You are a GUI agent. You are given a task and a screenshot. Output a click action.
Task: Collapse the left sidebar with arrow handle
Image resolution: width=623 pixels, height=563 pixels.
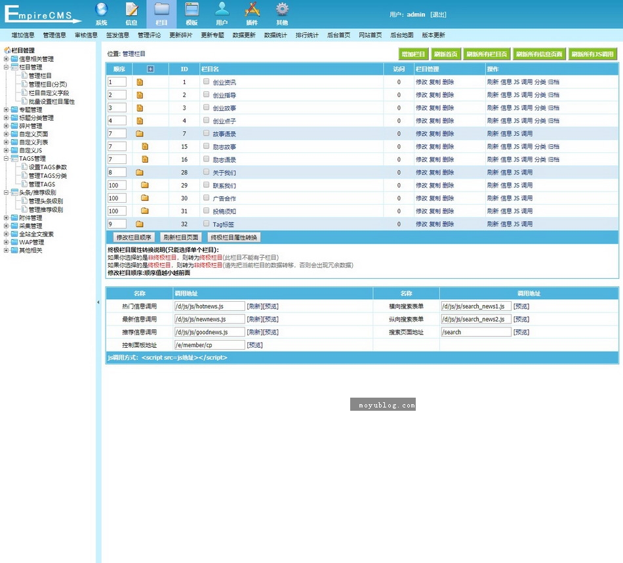[98, 302]
